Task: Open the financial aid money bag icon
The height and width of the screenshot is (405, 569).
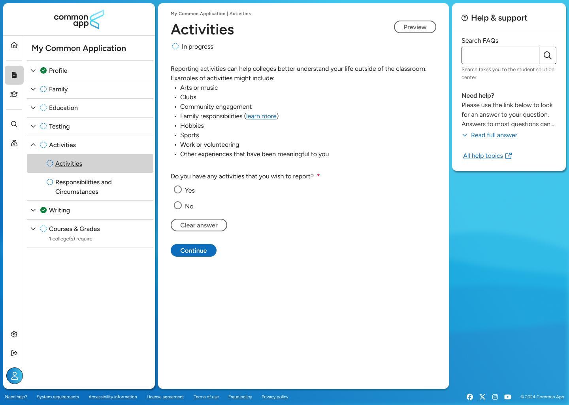Action: (14, 143)
